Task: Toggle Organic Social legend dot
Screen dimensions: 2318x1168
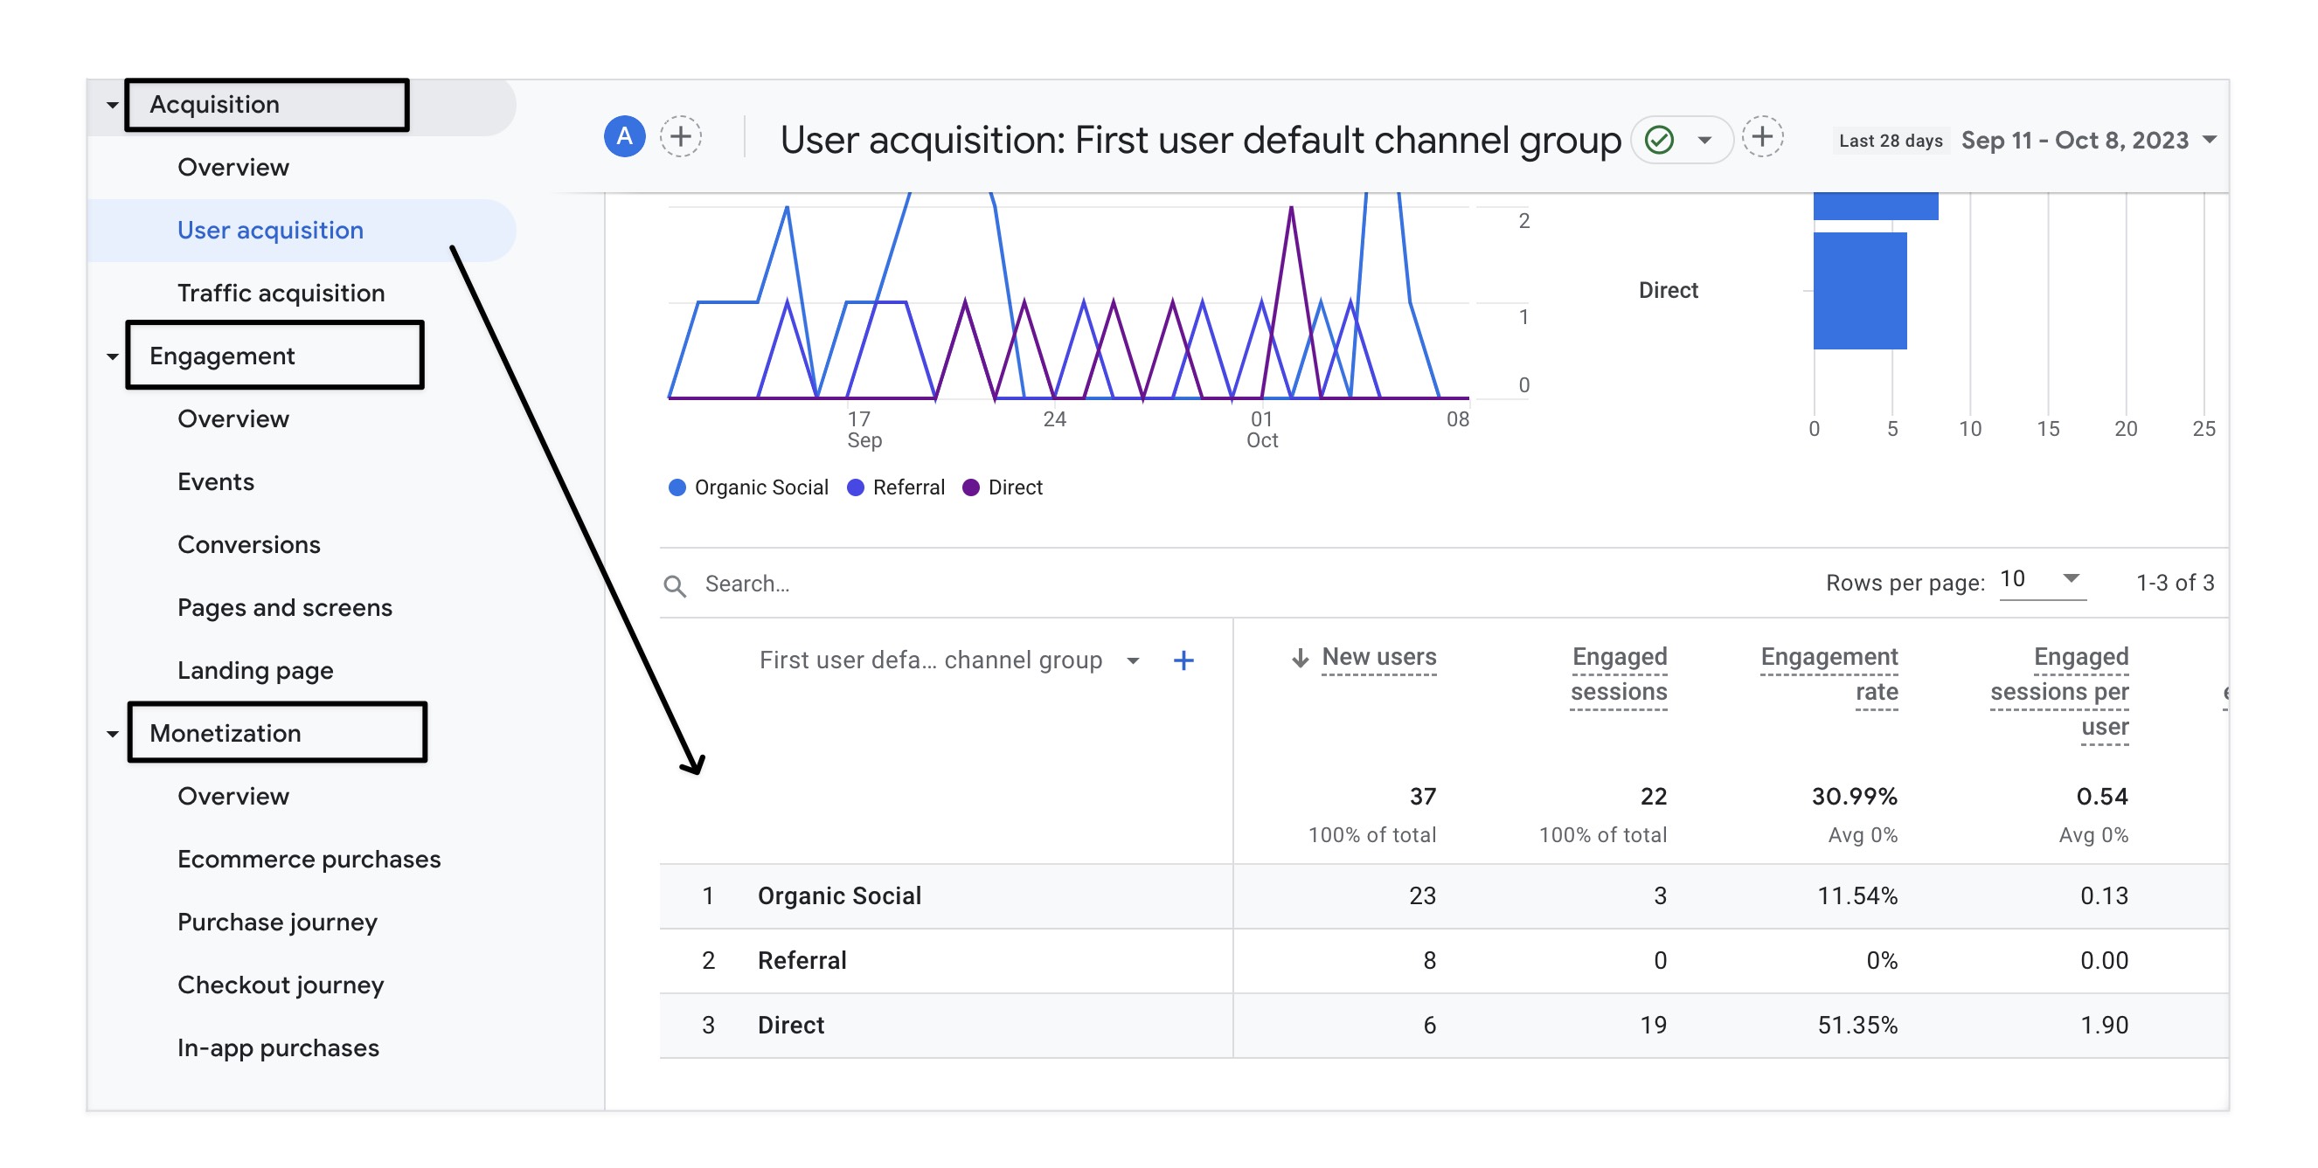Action: coord(677,487)
